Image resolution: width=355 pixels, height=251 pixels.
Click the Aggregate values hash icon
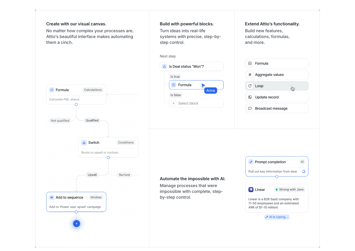tap(250, 75)
